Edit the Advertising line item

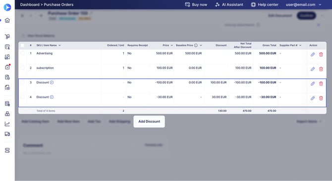pos(313,55)
